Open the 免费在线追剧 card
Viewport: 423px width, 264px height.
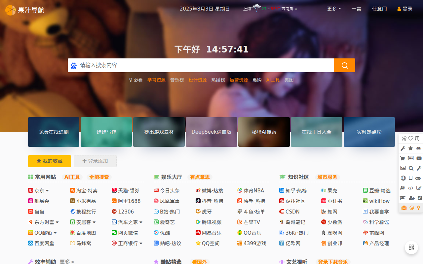[x=54, y=132]
